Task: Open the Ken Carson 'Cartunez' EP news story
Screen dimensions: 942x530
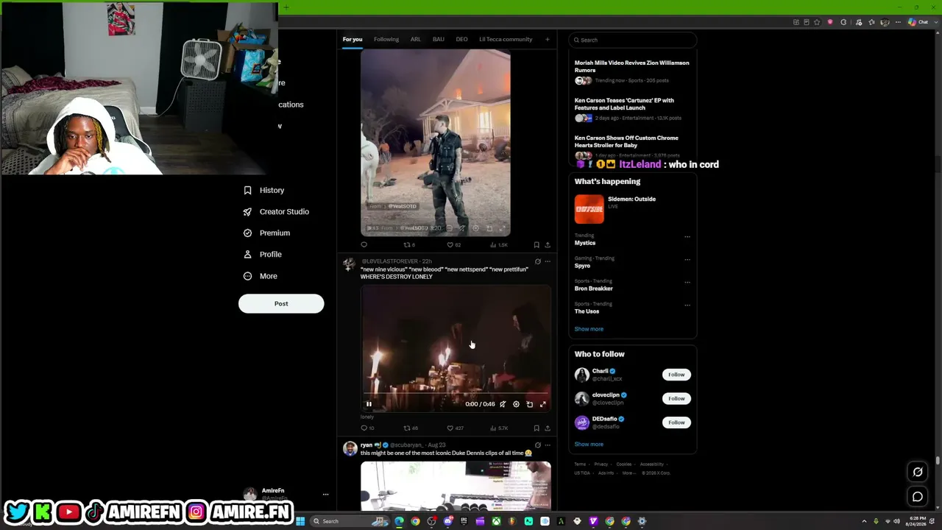Action: (633, 109)
